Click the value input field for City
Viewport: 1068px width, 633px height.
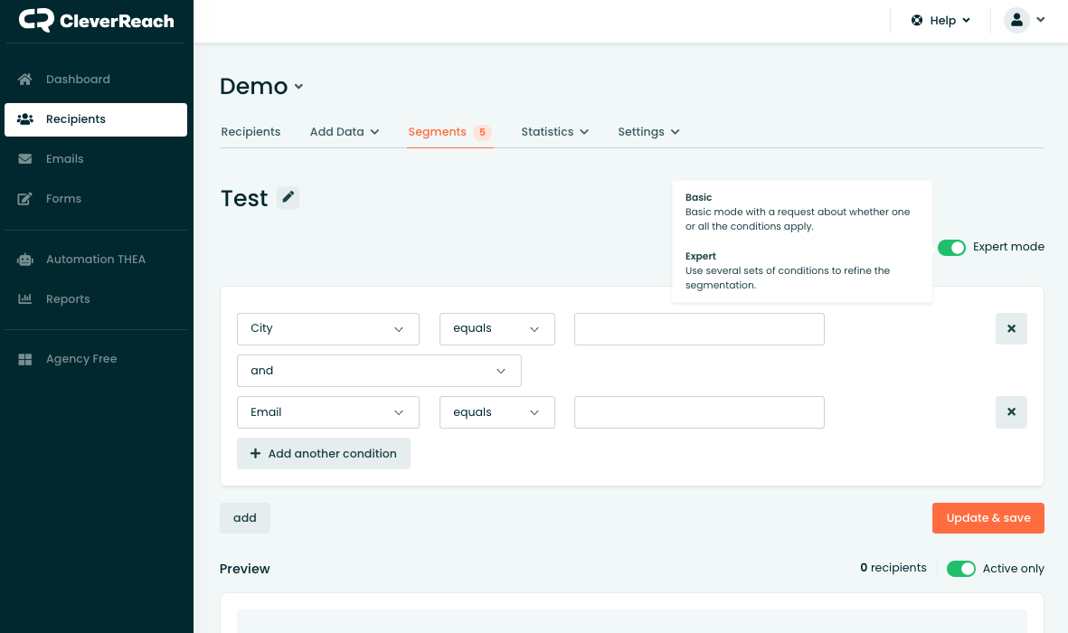coord(699,329)
